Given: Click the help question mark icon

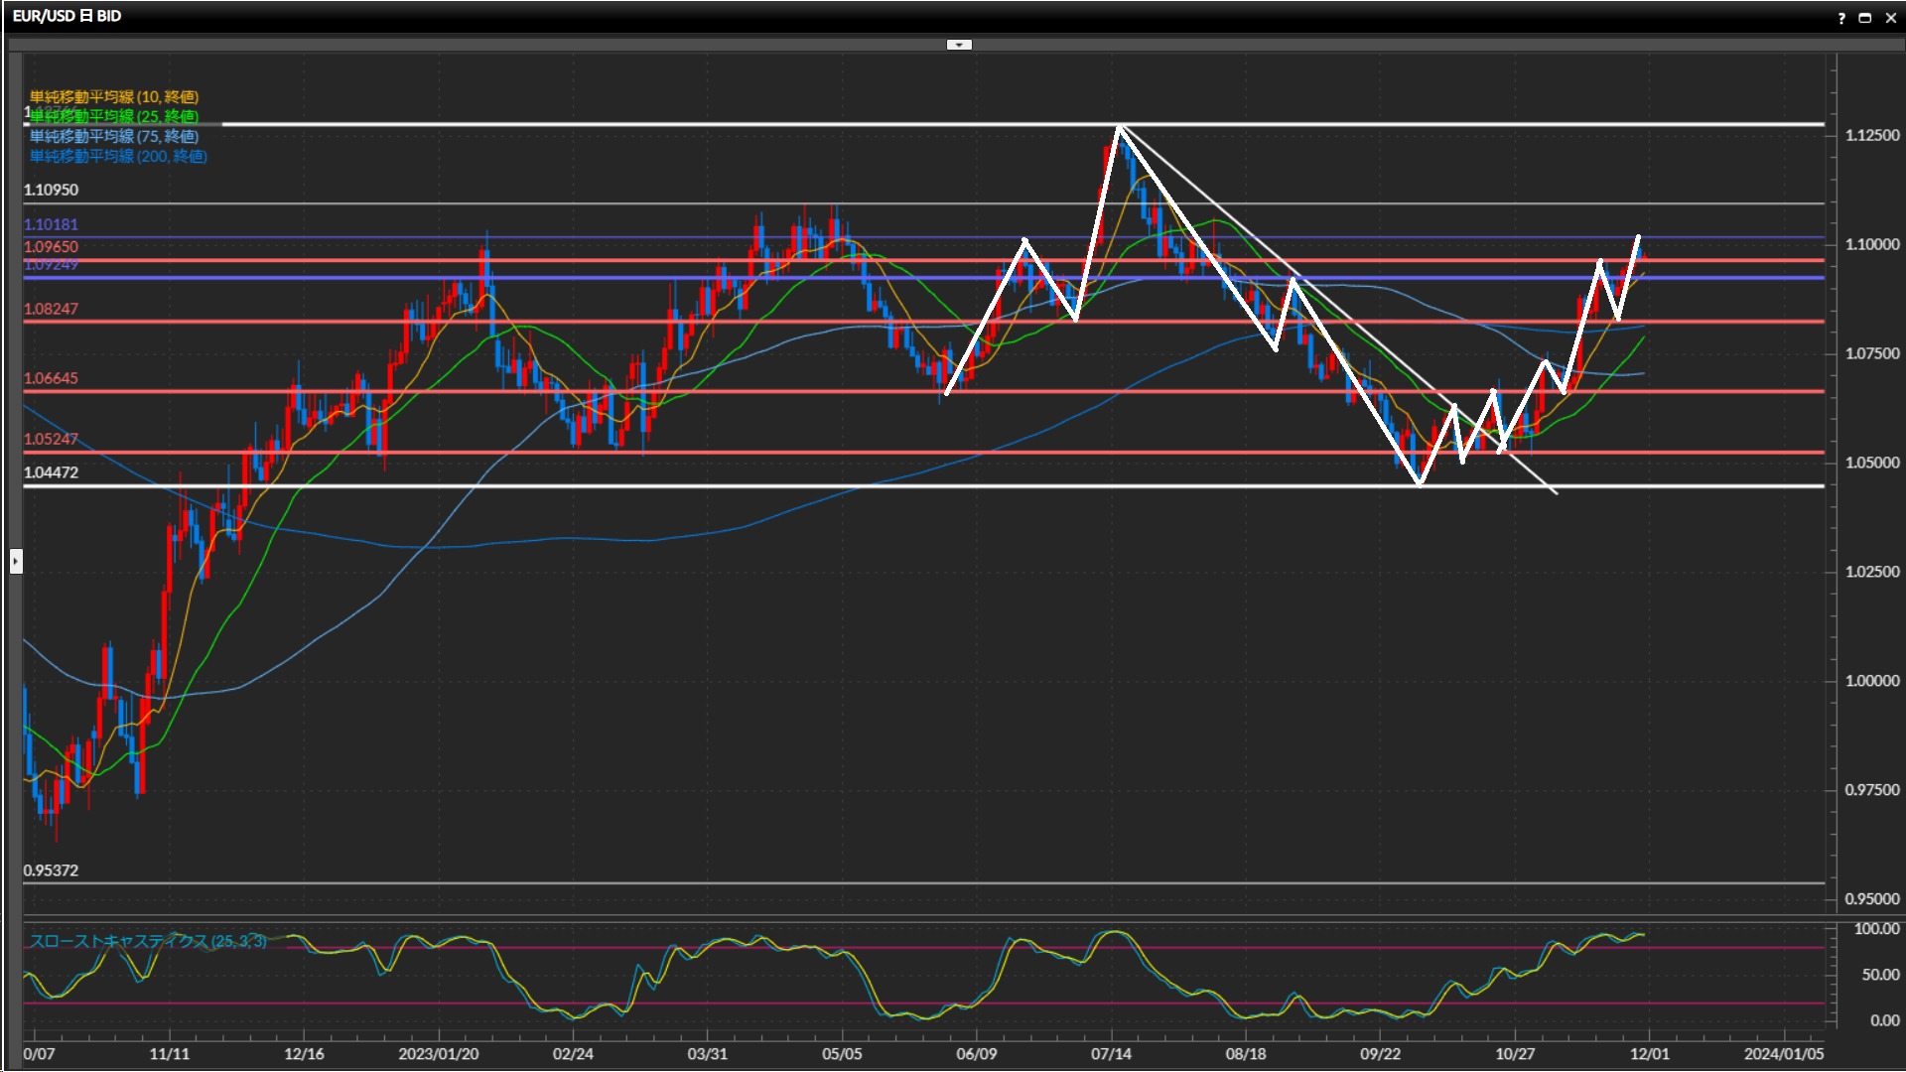Looking at the screenshot, I should (x=1841, y=18).
